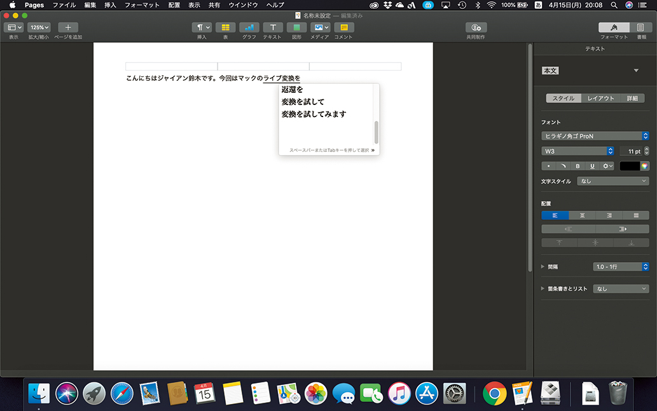Viewport: 657px width, 411px height.
Task: Click the ページを追加 plus icon
Action: tap(68, 27)
